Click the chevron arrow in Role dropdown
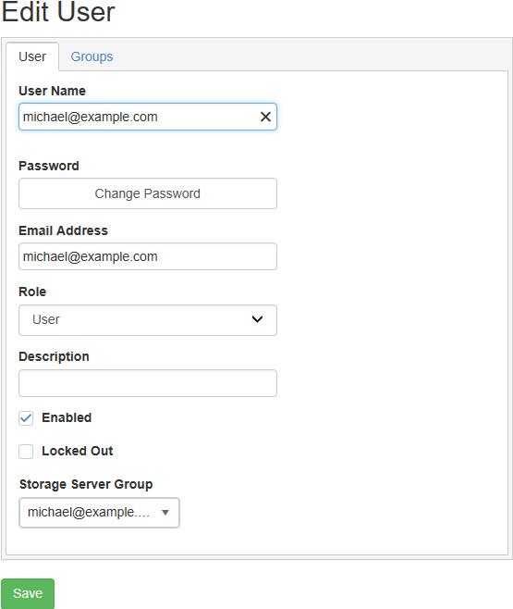513x609 pixels. tap(257, 319)
